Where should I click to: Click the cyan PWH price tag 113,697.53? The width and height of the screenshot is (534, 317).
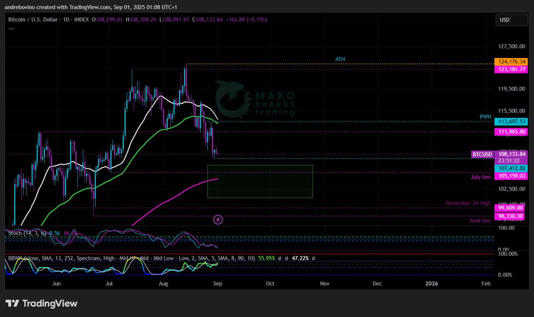click(511, 121)
